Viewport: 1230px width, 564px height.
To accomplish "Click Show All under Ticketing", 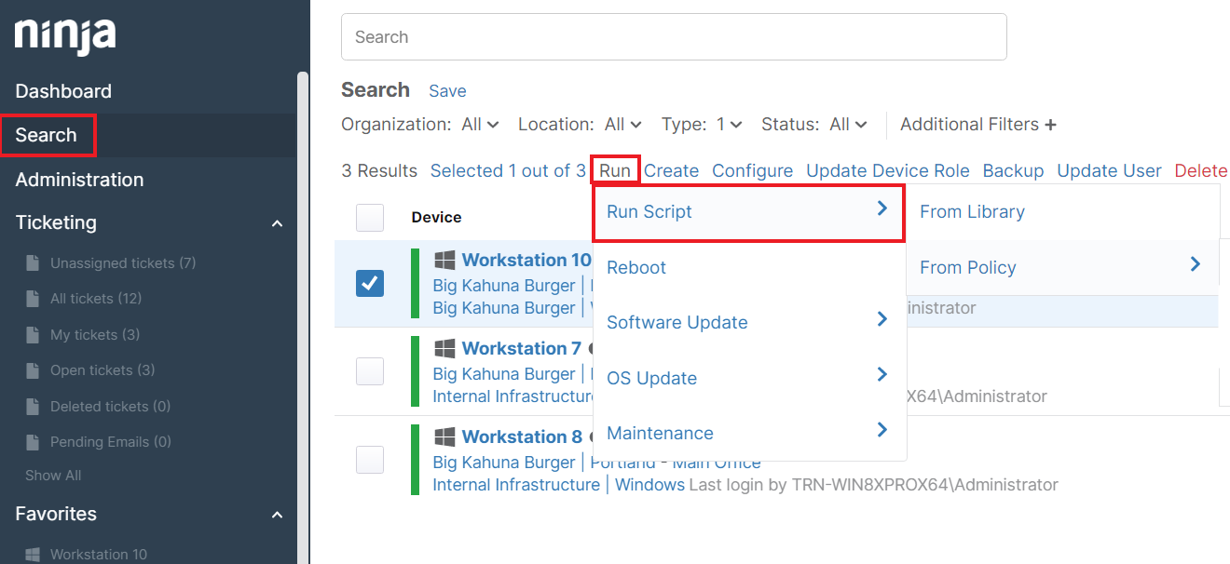I will click(x=53, y=476).
